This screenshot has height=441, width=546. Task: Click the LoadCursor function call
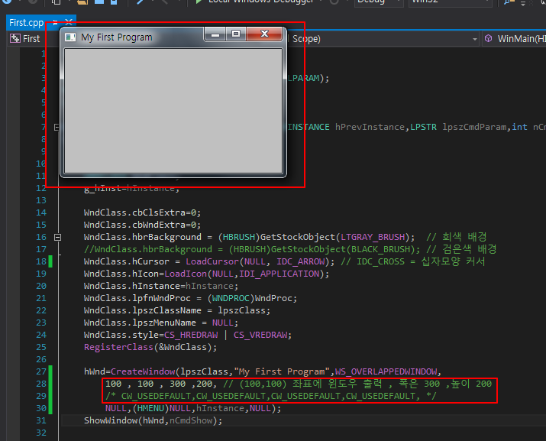pos(212,261)
